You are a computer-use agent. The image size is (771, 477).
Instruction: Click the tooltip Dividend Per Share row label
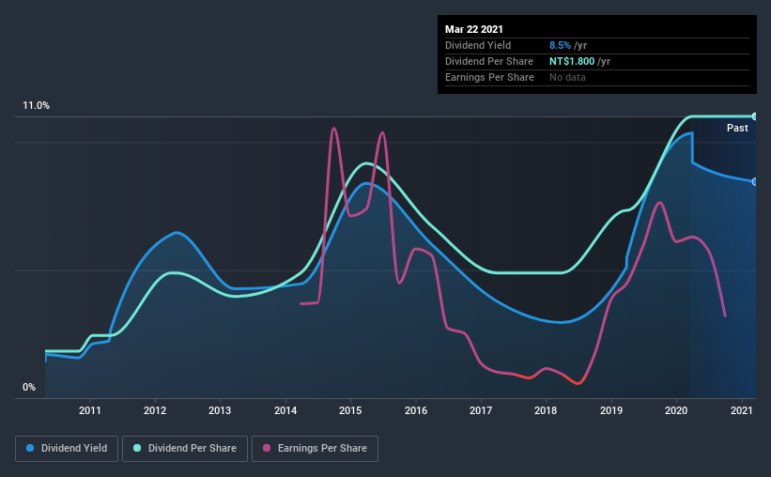tap(488, 61)
